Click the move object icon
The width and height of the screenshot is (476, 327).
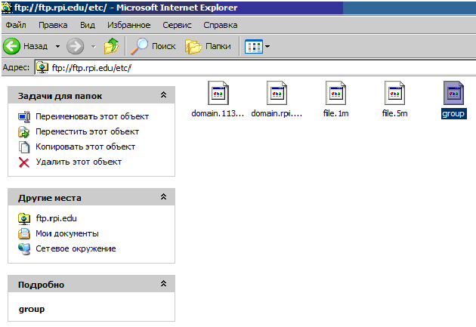tap(24, 132)
